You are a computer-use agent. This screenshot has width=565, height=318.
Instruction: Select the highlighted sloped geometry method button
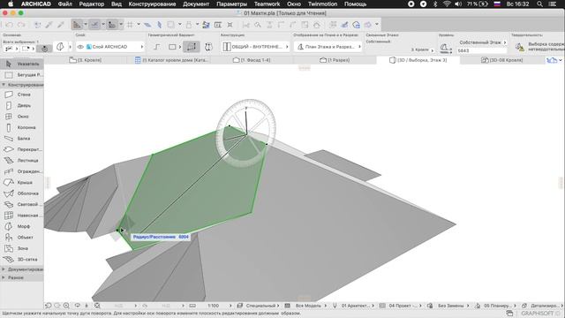[191, 47]
